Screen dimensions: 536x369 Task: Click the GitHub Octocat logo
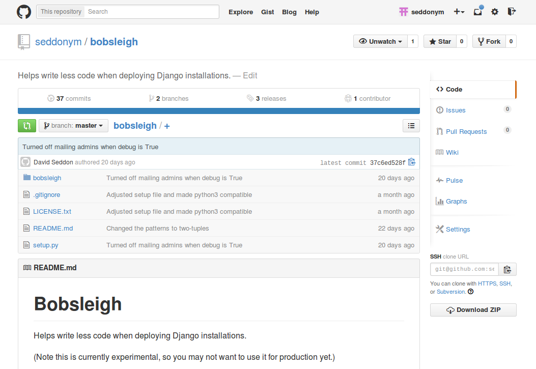pyautogui.click(x=24, y=12)
